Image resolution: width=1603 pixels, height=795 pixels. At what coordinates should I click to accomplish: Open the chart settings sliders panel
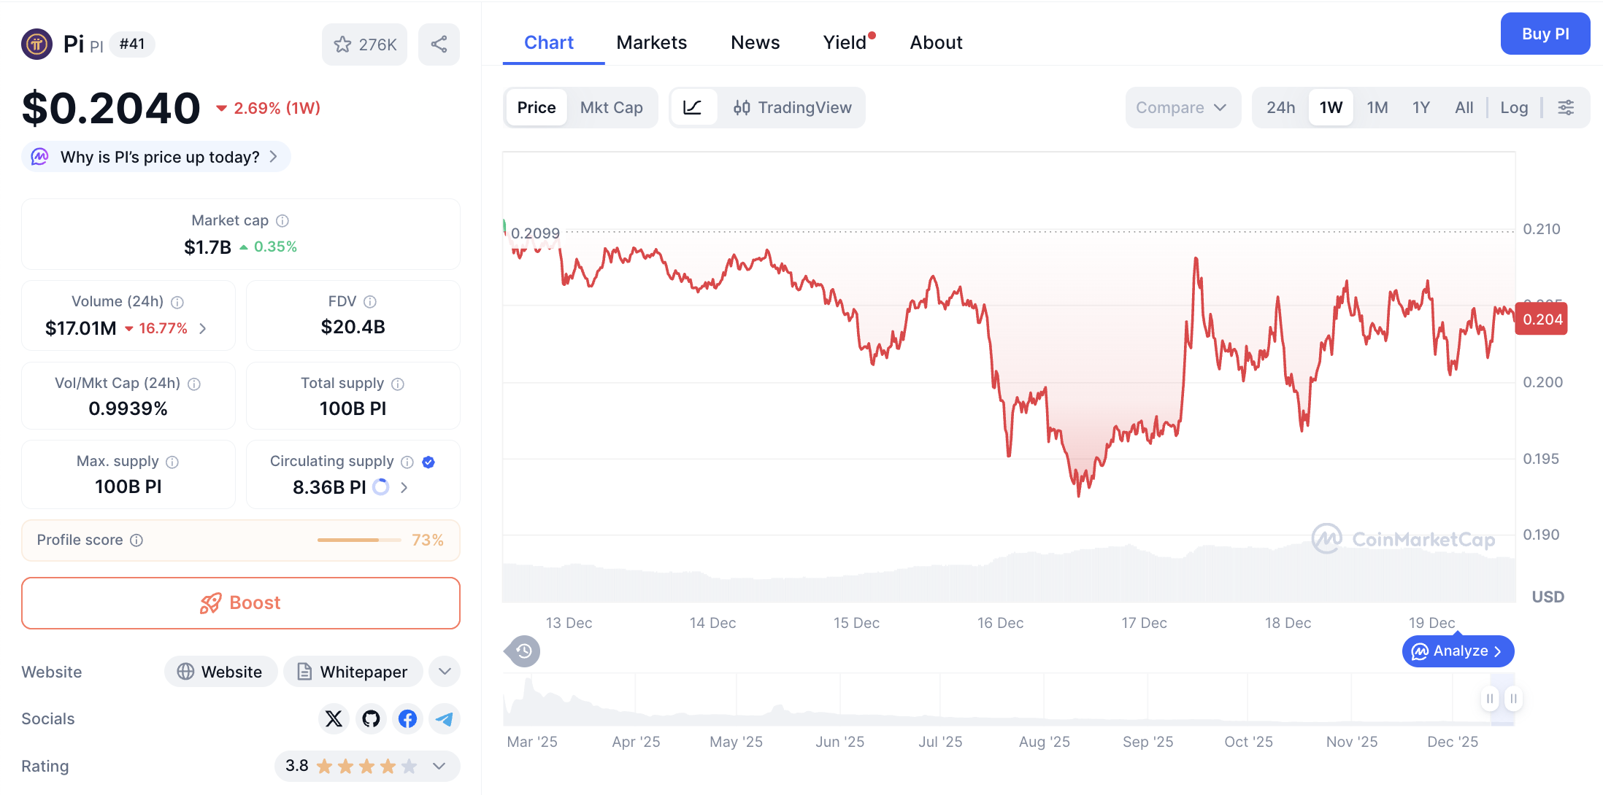tap(1567, 107)
